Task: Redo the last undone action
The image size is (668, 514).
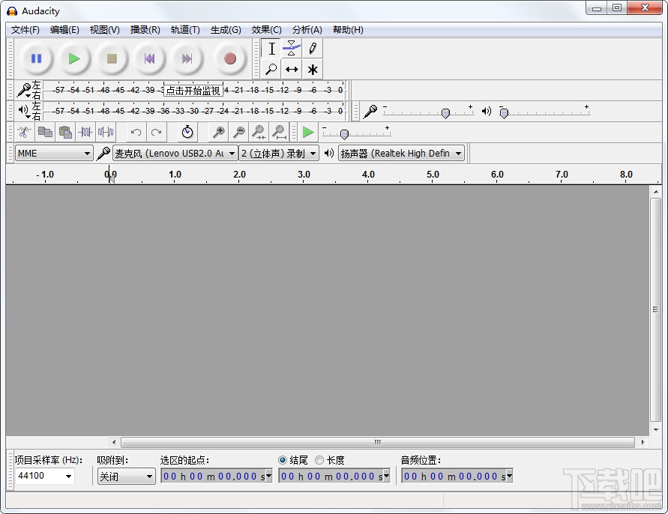Action: click(x=157, y=133)
